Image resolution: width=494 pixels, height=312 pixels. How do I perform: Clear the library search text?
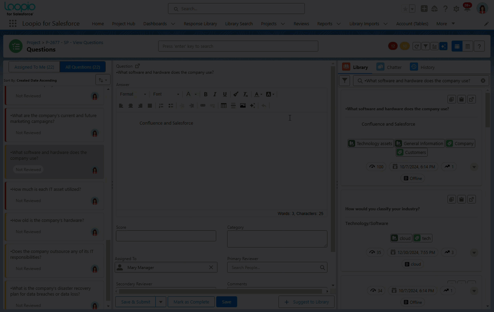[483, 81]
